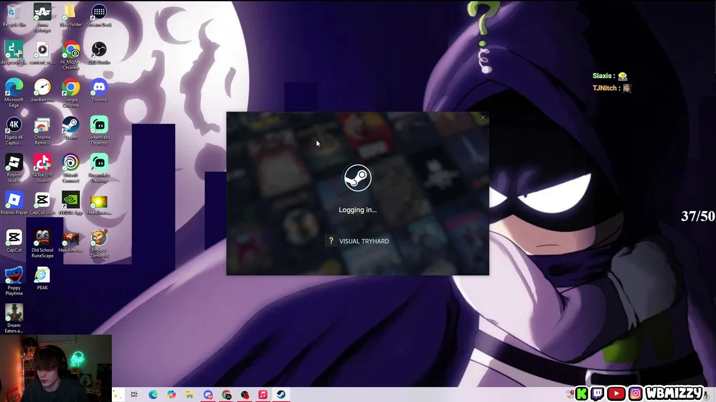
Task: Select the Chrome Remote desktop shortcut
Action: (43, 131)
